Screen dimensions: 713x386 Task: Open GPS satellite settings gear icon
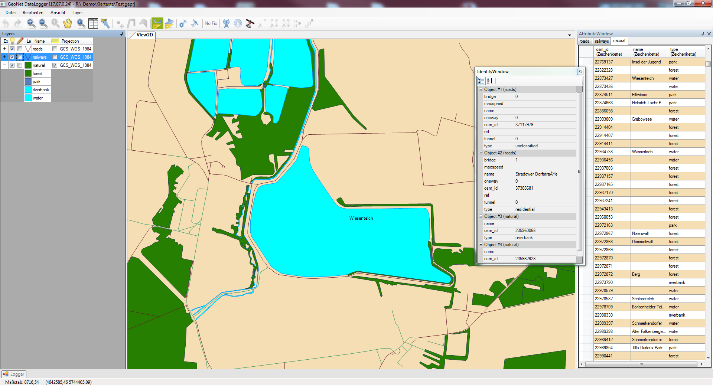point(182,23)
